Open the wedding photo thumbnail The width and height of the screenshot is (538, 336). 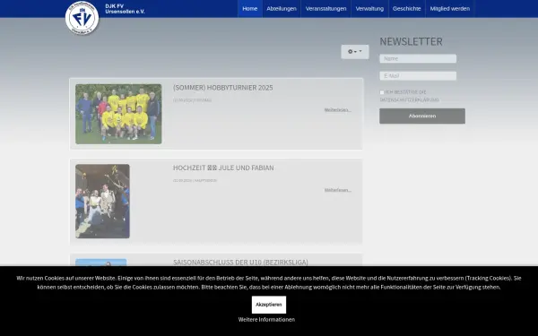102,201
